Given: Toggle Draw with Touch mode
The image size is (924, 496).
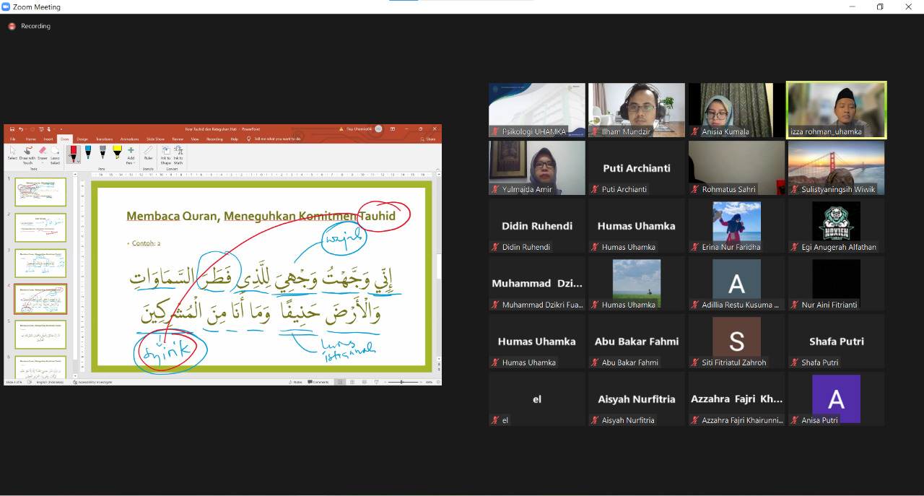Looking at the screenshot, I should (27, 154).
